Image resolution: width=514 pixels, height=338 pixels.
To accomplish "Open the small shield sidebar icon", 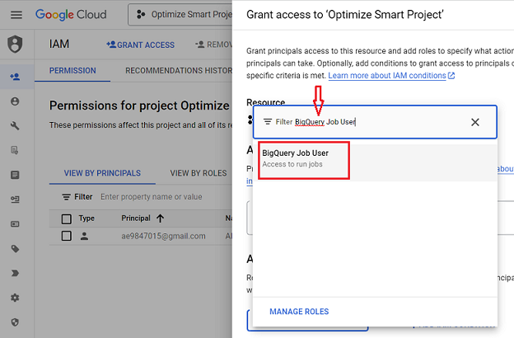I will 15,322.
